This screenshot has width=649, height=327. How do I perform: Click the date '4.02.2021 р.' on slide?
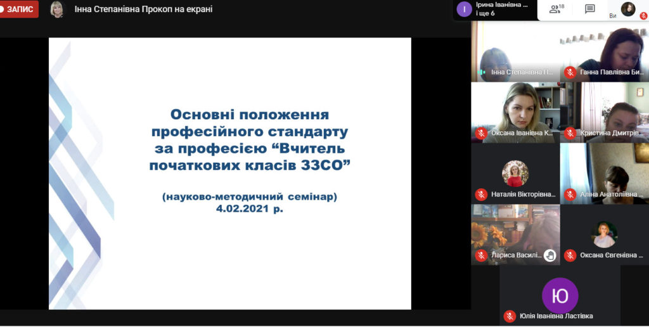[250, 208]
